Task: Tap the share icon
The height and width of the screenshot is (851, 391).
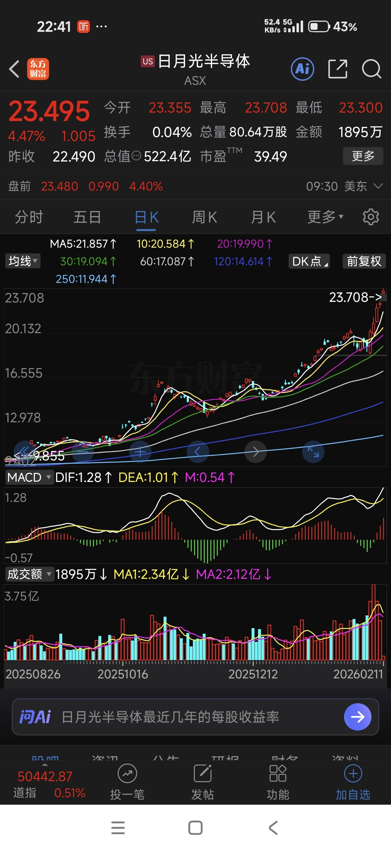Action: click(338, 69)
